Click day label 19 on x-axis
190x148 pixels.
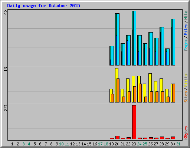tap(111, 144)
